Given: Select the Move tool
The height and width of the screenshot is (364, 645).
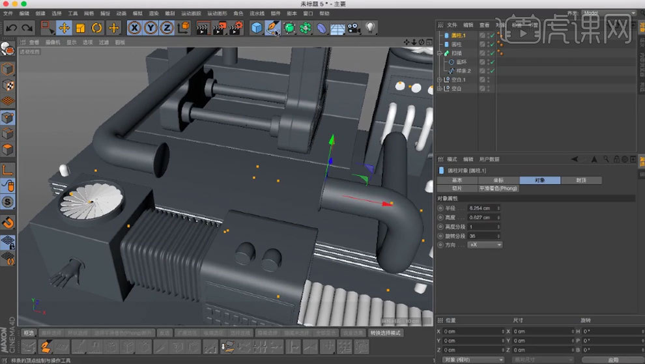Looking at the screenshot, I should click(64, 27).
